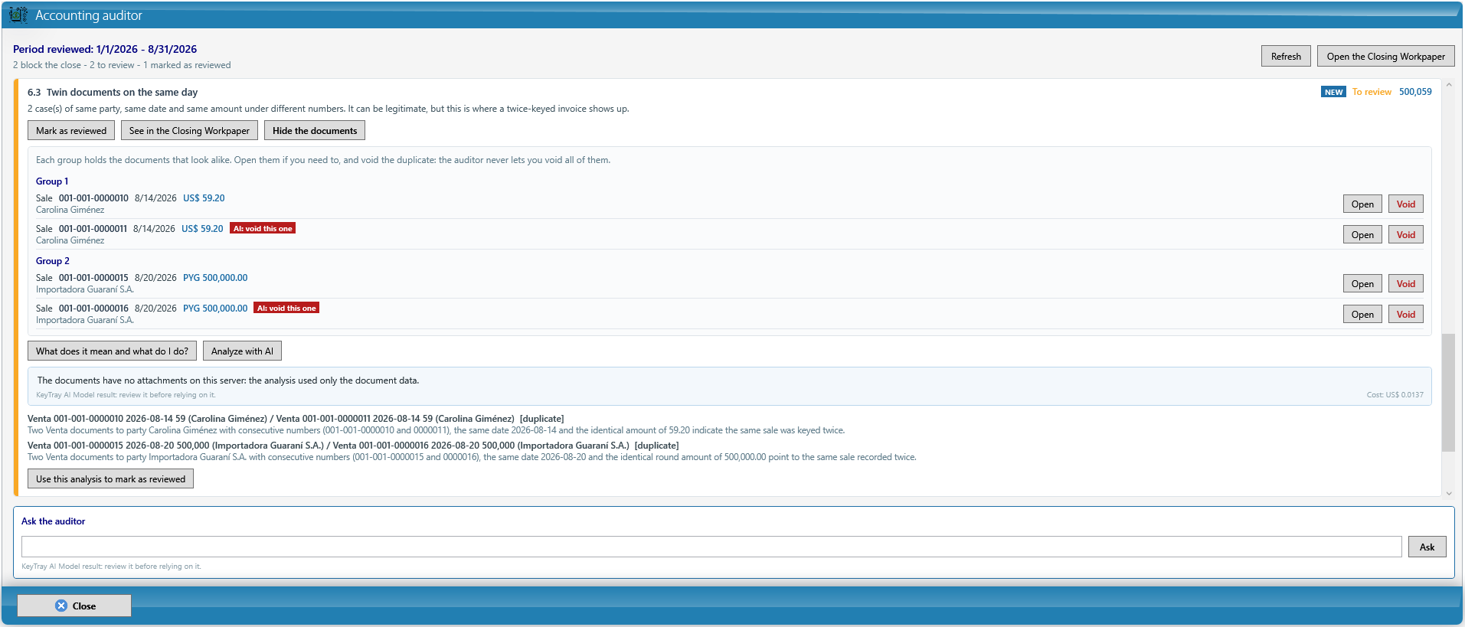The image size is (1465, 627).
Task: Click the 'AI: void this one' badge on sale 0000016
Action: [286, 308]
